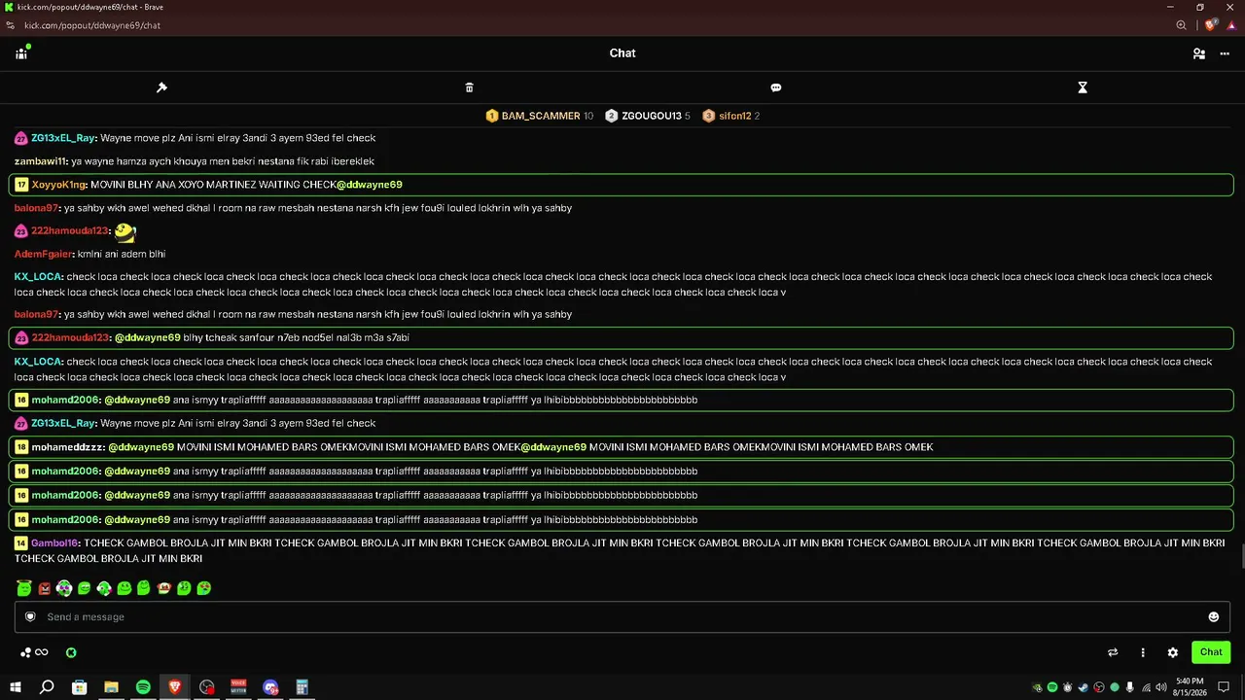
Task: Click the bronze rank 3 badge
Action: (x=709, y=116)
